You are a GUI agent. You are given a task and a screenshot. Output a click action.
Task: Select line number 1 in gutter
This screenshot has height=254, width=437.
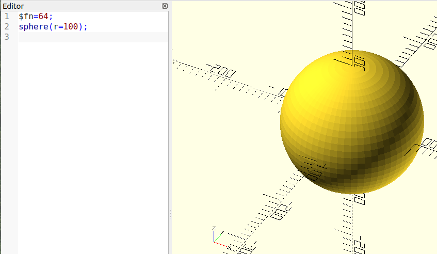pos(7,16)
